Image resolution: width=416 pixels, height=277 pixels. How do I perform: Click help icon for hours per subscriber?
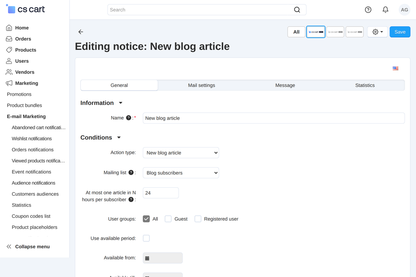131,199
